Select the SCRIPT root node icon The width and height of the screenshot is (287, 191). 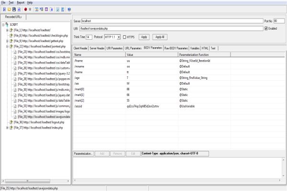[7, 24]
